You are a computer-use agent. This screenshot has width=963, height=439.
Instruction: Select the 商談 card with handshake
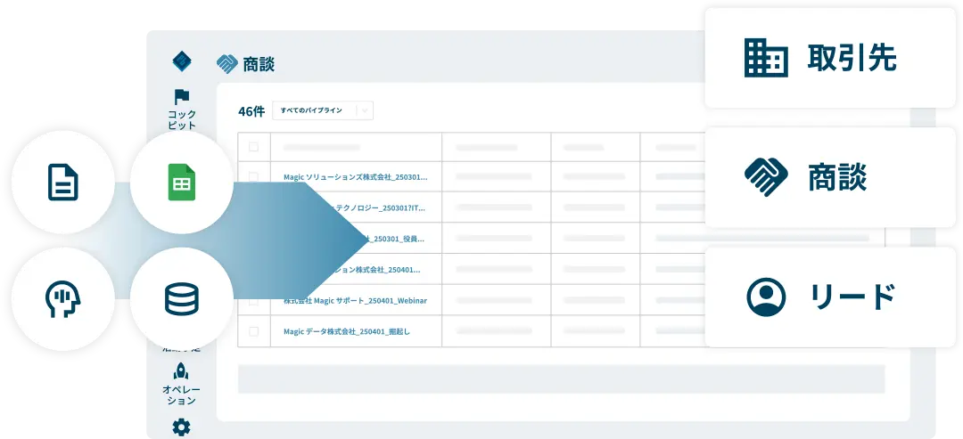click(x=829, y=177)
